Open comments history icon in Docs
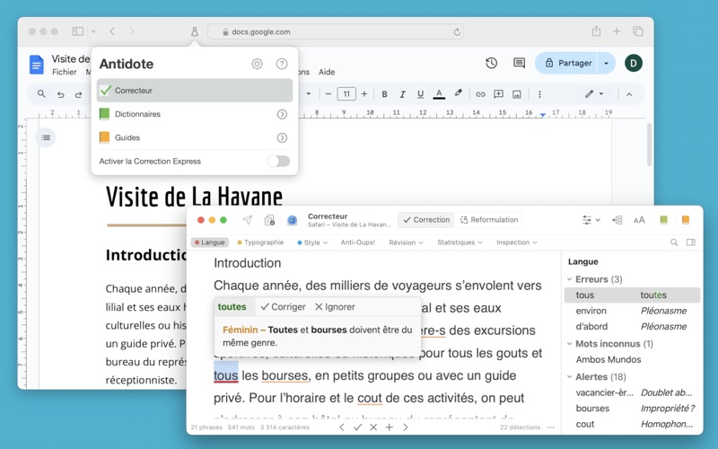 (x=519, y=63)
